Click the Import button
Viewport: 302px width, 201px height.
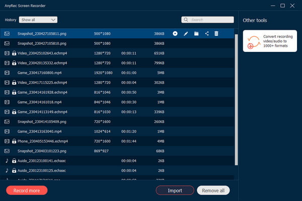[175, 190]
